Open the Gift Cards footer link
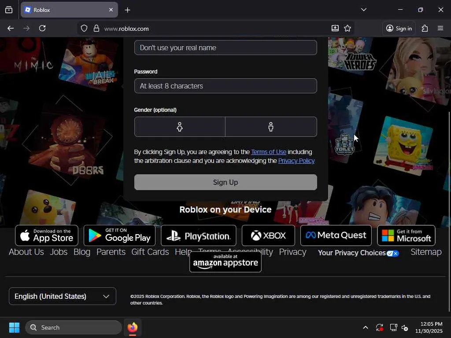The width and height of the screenshot is (451, 338). click(x=150, y=252)
